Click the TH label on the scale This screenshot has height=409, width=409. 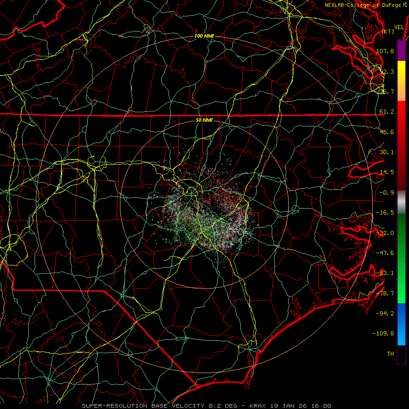pos(390,354)
